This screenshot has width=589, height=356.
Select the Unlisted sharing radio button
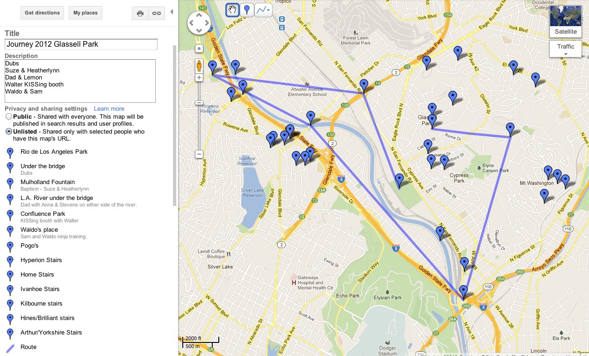point(8,132)
